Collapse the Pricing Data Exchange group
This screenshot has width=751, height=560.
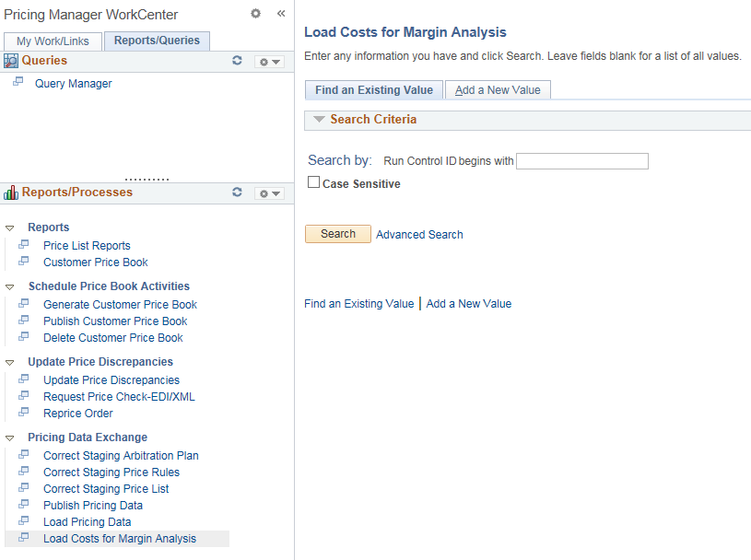(x=11, y=437)
